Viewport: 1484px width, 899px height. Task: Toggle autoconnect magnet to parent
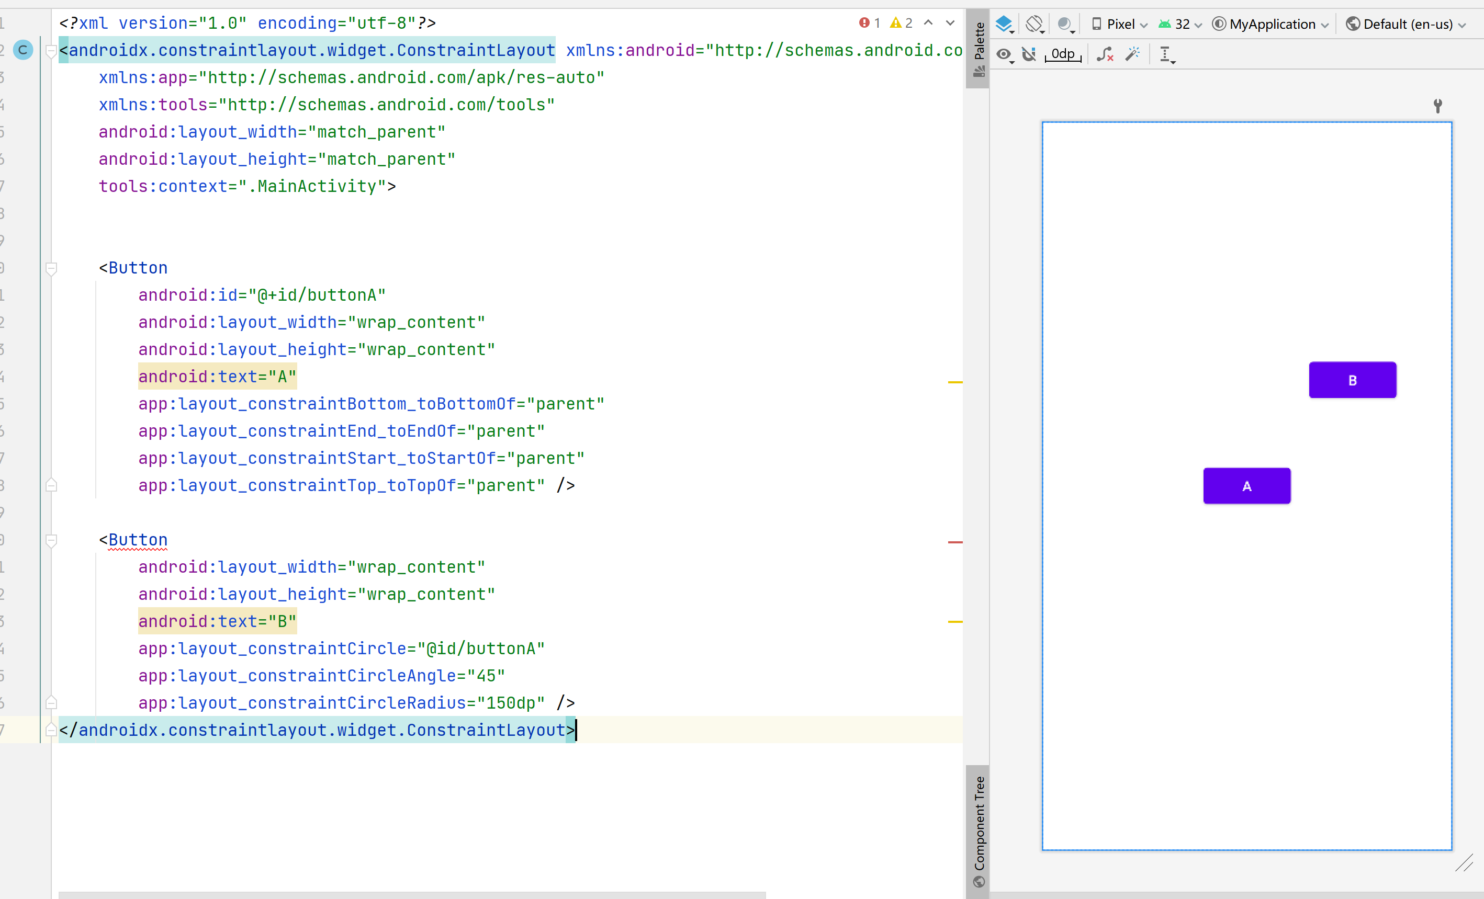coord(1029,54)
